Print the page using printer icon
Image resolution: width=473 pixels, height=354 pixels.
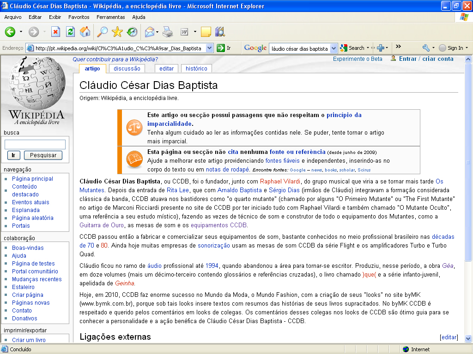coord(167,32)
